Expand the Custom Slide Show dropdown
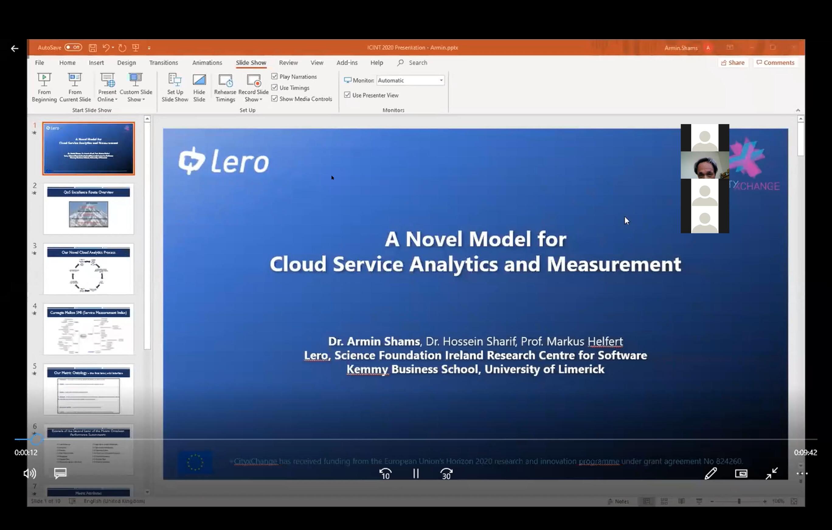Viewport: 832px width, 530px height. point(144,100)
